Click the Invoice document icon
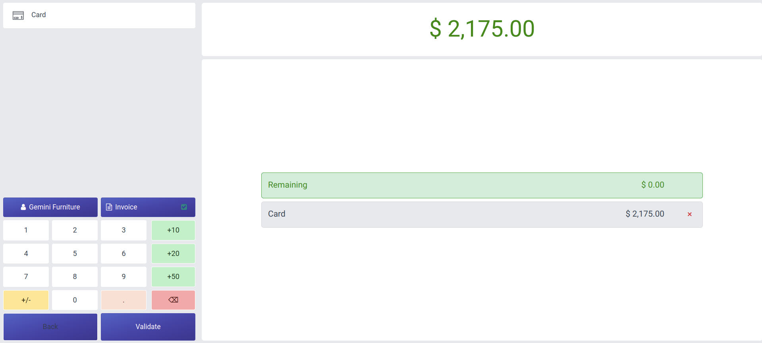Viewport: 762px width, 343px height. [109, 207]
